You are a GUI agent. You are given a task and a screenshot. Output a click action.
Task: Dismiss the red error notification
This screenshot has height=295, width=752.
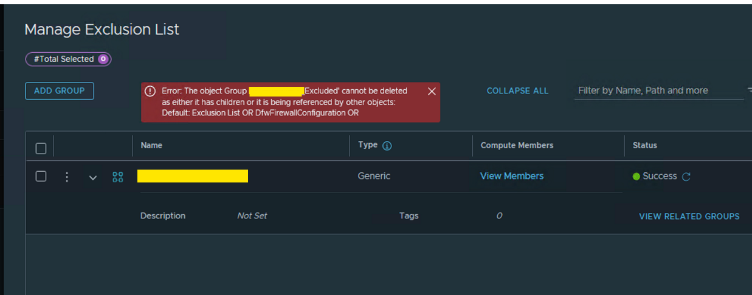(432, 91)
